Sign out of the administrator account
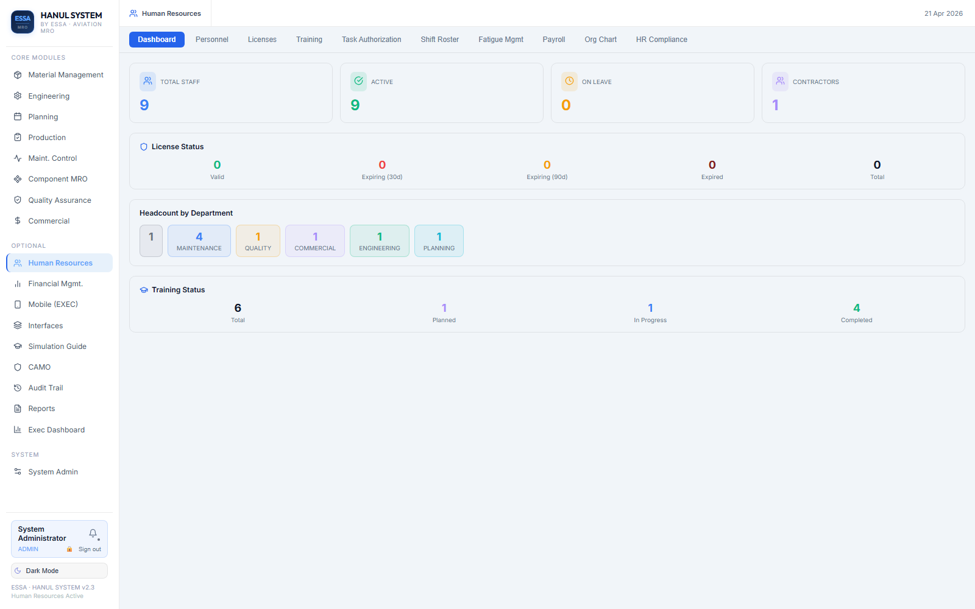 (90, 549)
